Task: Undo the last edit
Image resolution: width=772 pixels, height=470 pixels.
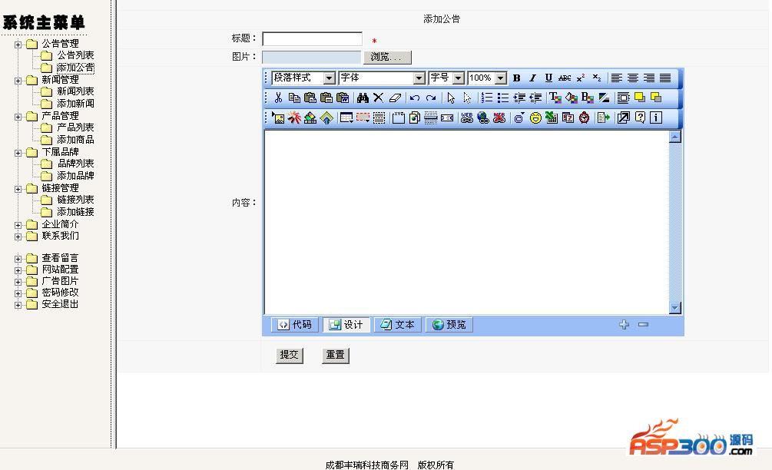Action: tap(415, 98)
